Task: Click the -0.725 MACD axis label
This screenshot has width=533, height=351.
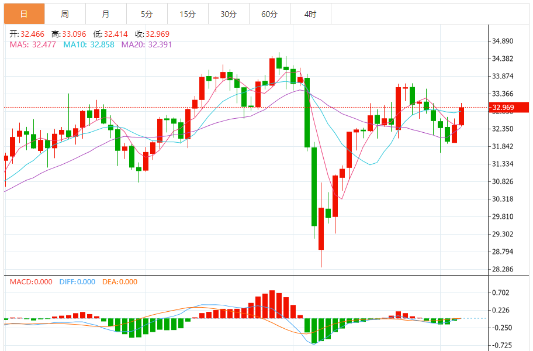Action: [501, 345]
